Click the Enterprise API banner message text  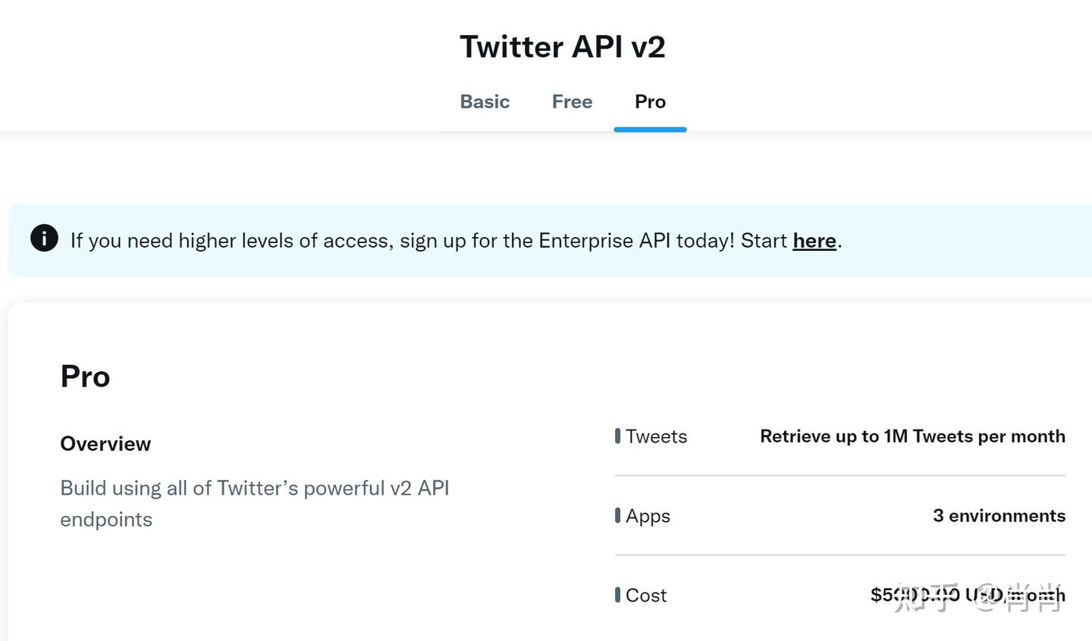428,241
